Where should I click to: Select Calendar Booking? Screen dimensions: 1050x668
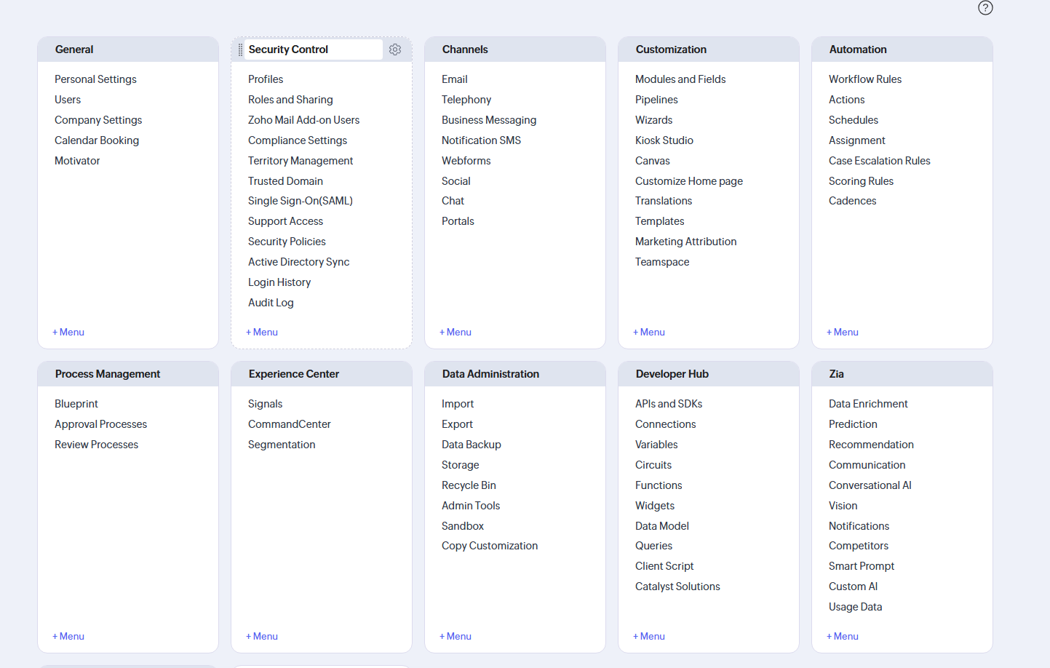pos(97,140)
